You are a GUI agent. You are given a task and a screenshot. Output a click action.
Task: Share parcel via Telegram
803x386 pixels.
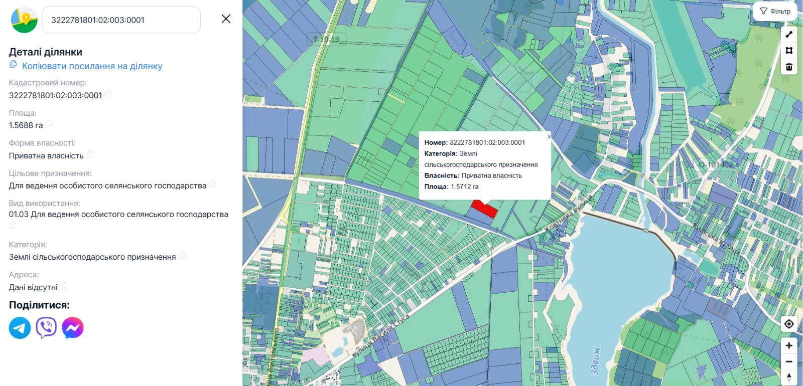[x=20, y=328]
